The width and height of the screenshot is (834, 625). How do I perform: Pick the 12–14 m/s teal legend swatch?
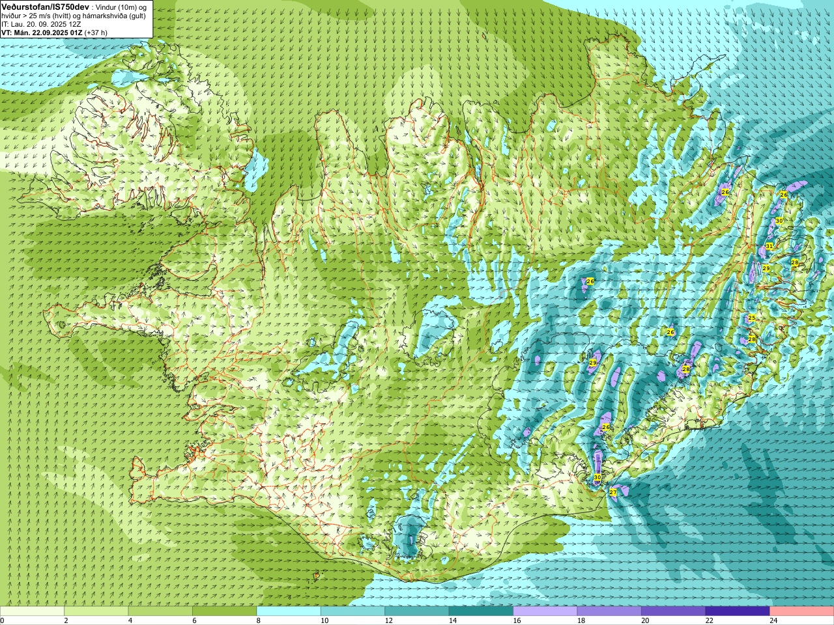[417, 611]
